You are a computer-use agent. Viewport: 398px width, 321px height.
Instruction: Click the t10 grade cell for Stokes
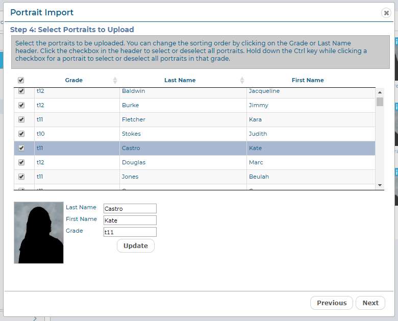point(77,134)
